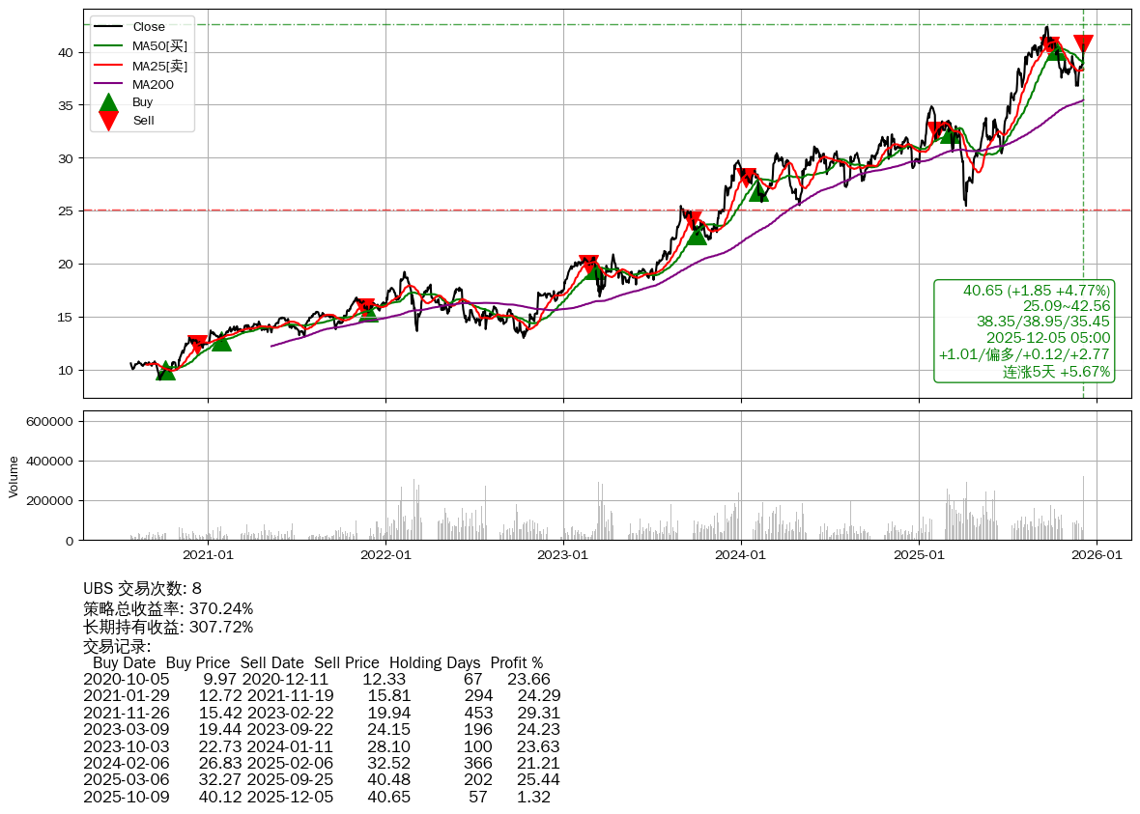Click the green Buy marker just after 2024-01
1140x814 pixels.
[758, 192]
